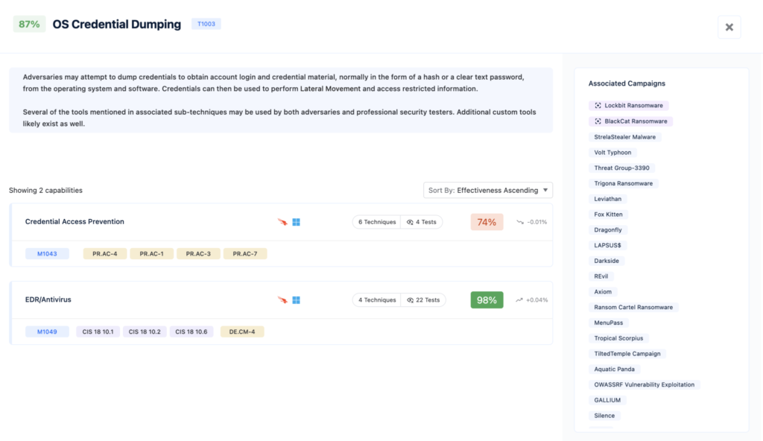Image resolution: width=763 pixels, height=441 pixels.
Task: Select the Silence campaign
Action: pyautogui.click(x=604, y=416)
